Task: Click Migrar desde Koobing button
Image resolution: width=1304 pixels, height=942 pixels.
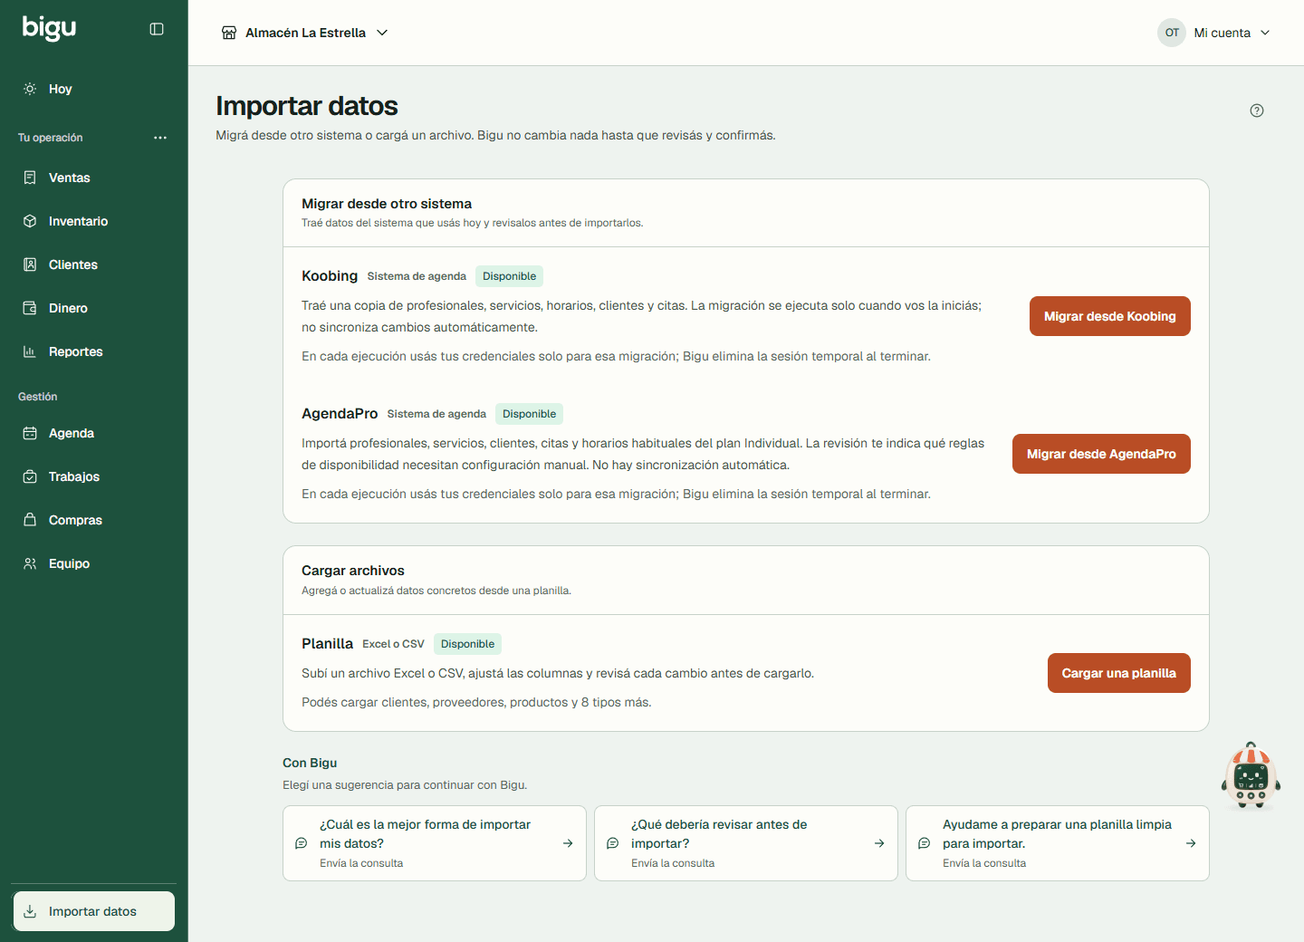Action: coord(1109,316)
